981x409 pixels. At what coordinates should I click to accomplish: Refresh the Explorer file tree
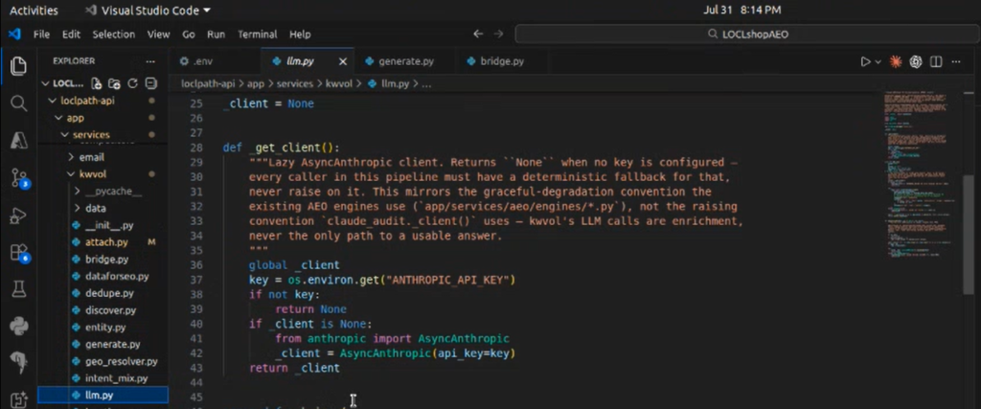click(x=132, y=83)
